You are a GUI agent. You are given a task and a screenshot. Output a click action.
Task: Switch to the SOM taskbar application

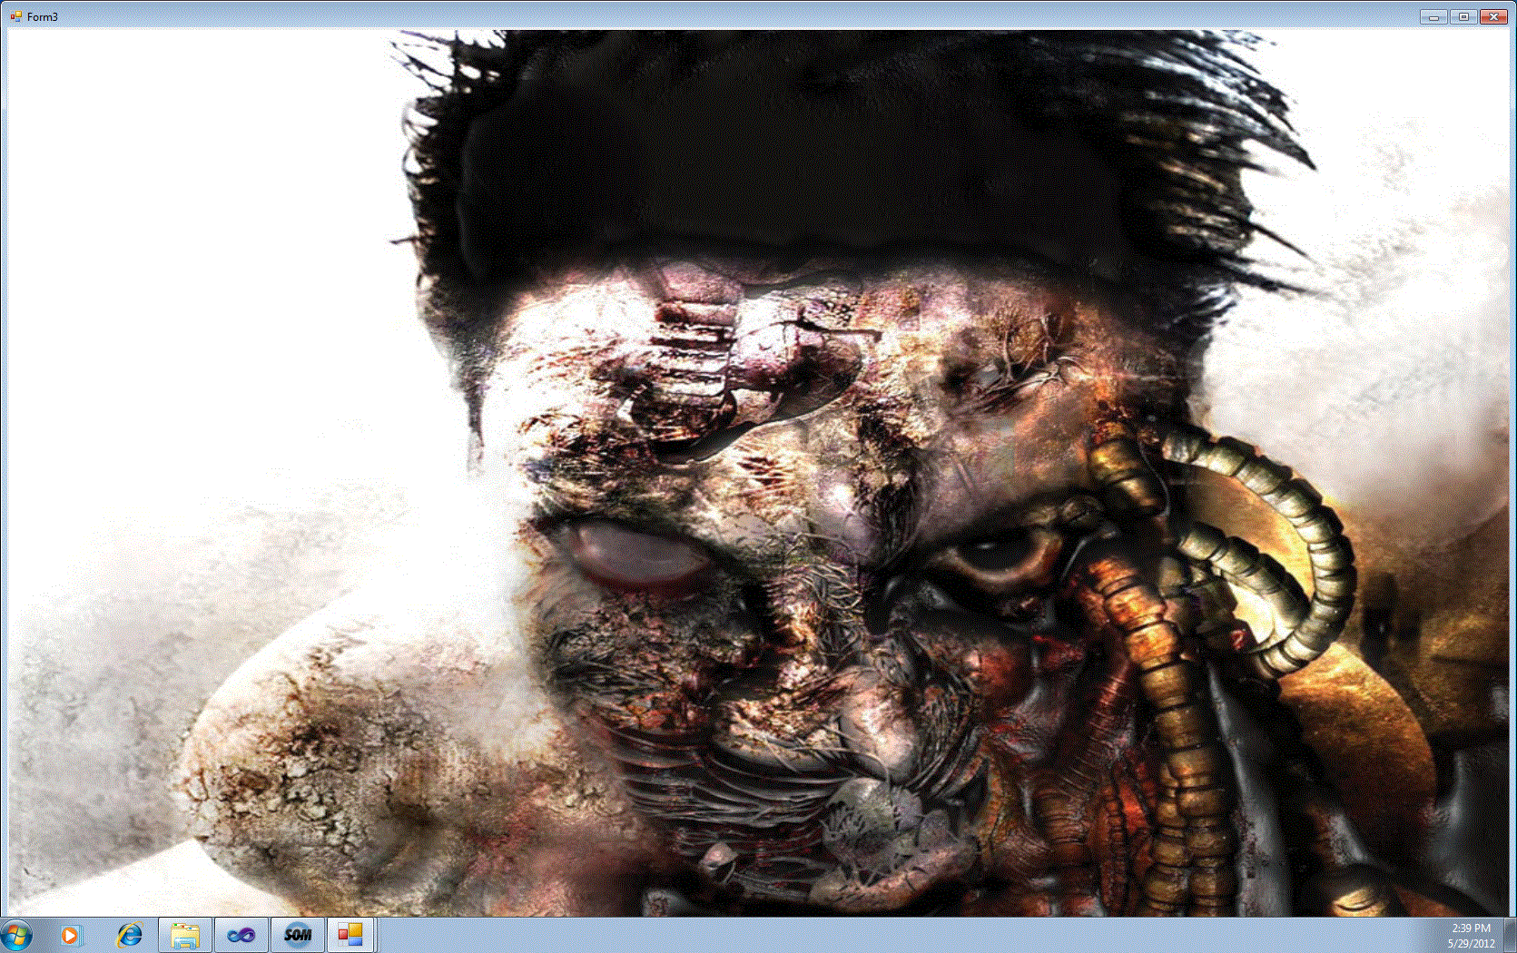(x=297, y=935)
